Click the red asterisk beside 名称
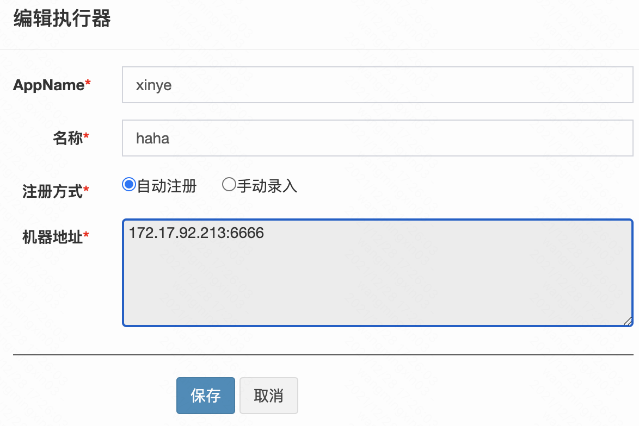The height and width of the screenshot is (426, 639). (86, 137)
